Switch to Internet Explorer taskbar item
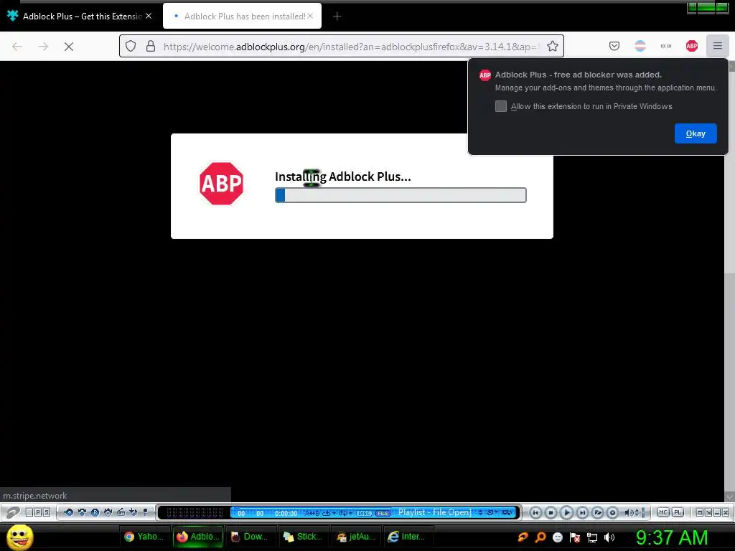735x551 pixels. tap(408, 537)
